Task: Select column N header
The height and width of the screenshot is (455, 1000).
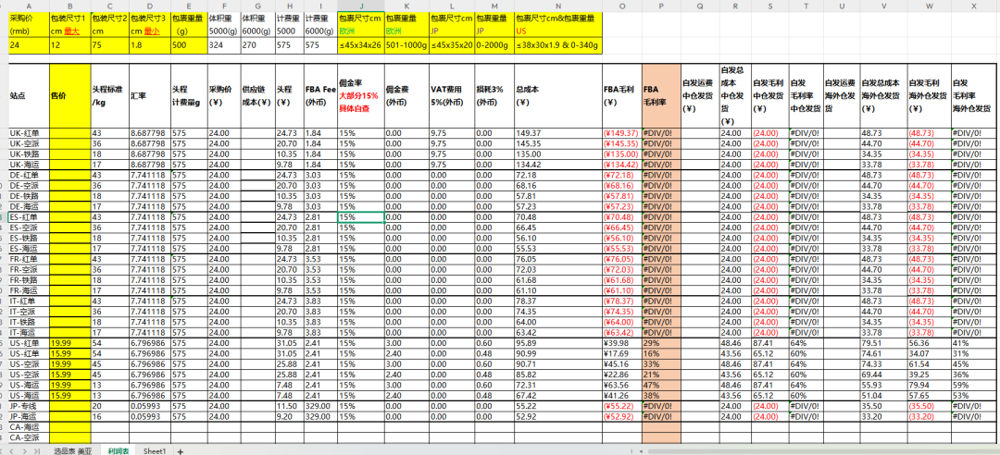Action: (558, 6)
